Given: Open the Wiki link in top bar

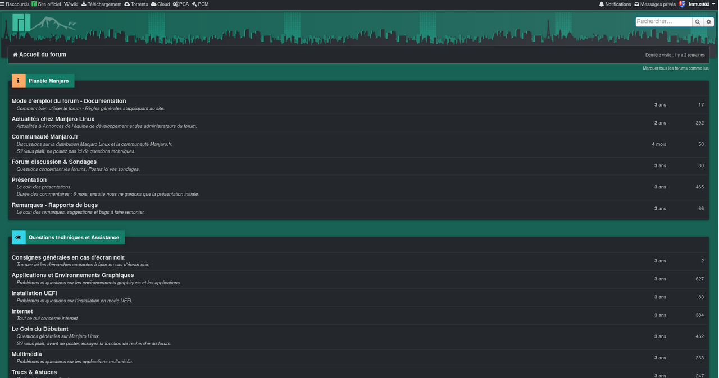Looking at the screenshot, I should pyautogui.click(x=71, y=4).
